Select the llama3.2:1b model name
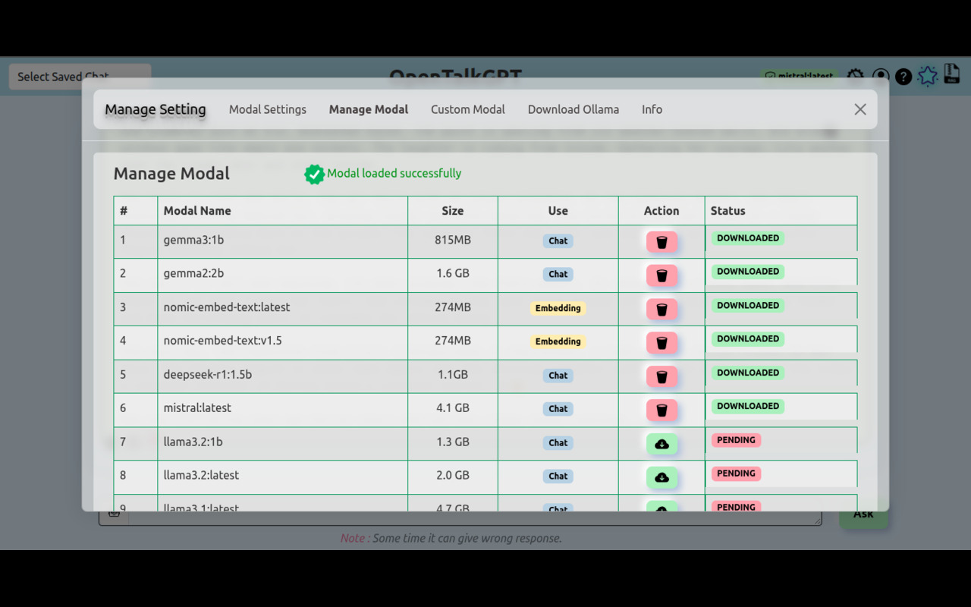This screenshot has height=607, width=971. 193,442
